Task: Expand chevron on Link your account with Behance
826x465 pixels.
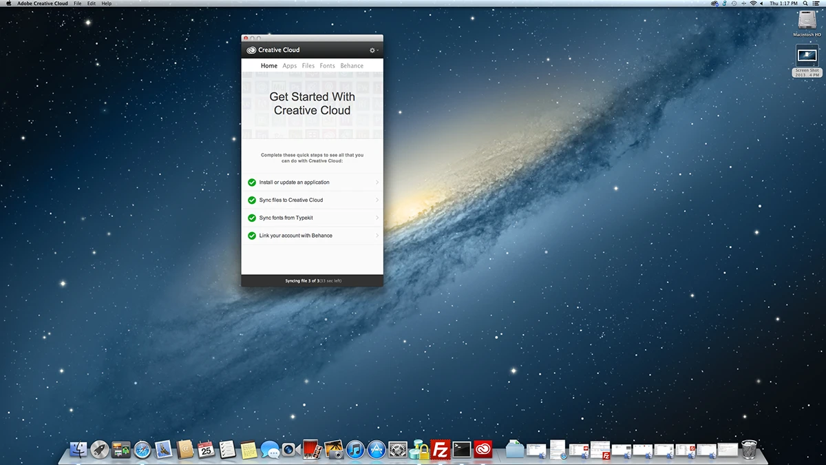Action: pos(377,236)
